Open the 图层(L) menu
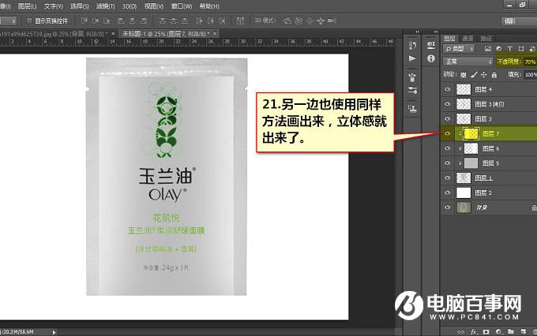This screenshot has width=537, height=336. click(x=27, y=6)
